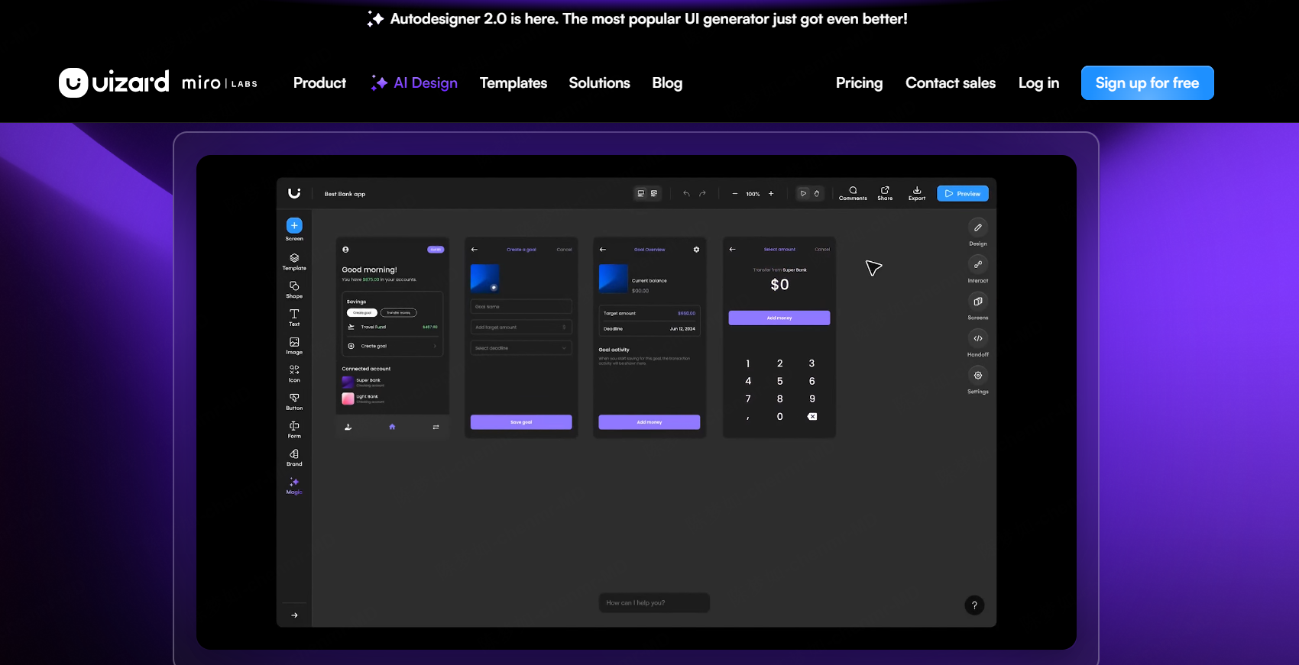Viewport: 1299px width, 665px height.
Task: Click the How can I help you field
Action: coord(654,603)
